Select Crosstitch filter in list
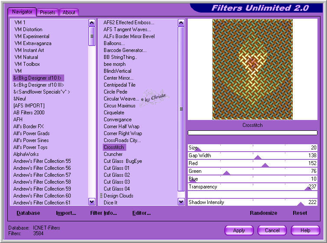Viewport: 327px width, 243px height. coord(114,147)
